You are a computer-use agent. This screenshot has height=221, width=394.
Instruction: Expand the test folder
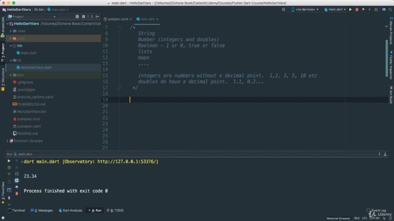click(10, 75)
